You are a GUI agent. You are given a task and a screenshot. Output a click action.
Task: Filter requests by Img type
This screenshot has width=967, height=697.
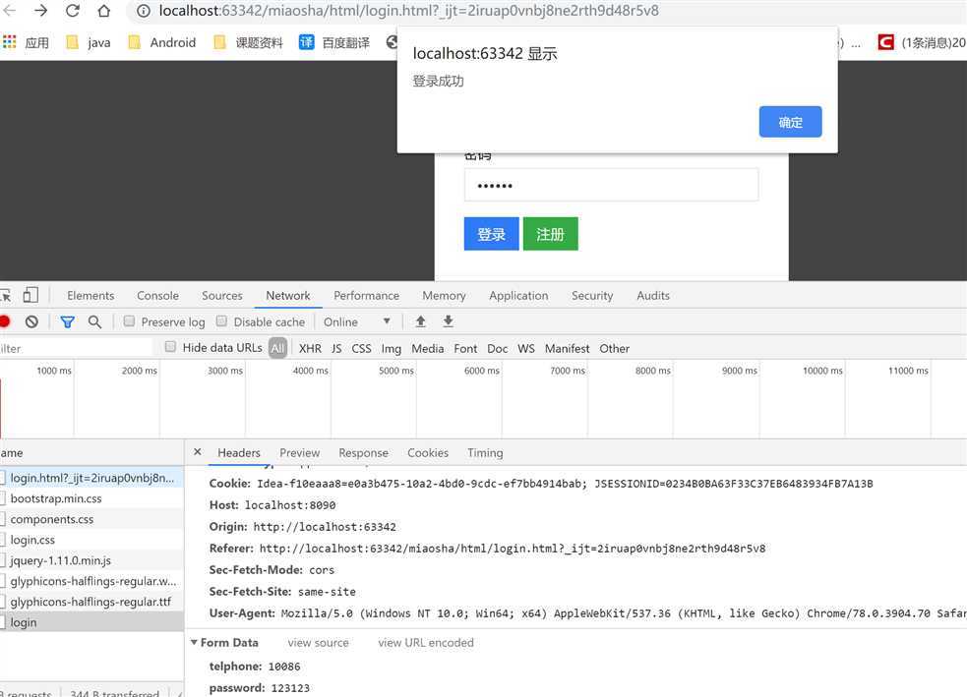click(391, 348)
